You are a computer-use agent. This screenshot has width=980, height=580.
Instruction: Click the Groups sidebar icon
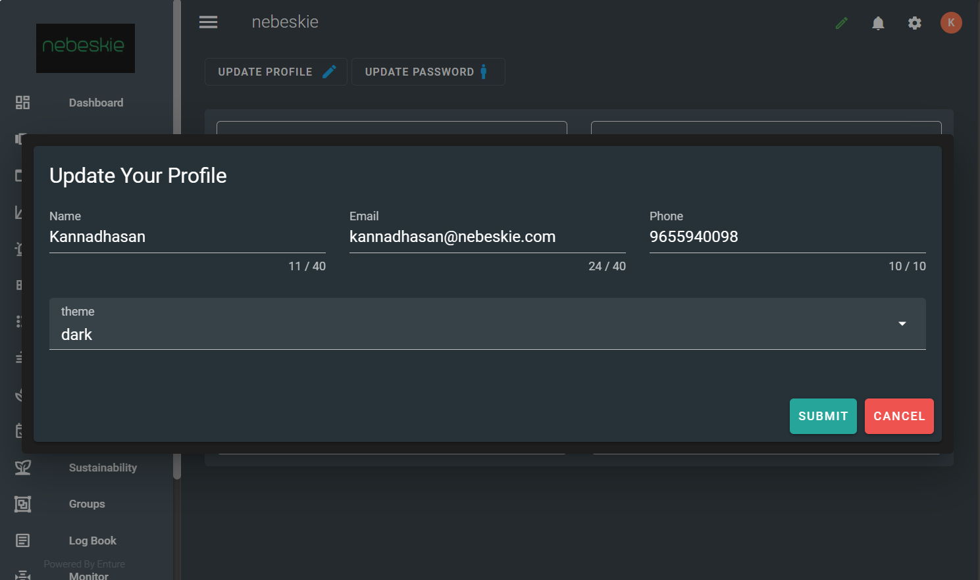tap(23, 504)
